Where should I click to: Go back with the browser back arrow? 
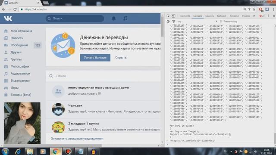tap(3, 9)
